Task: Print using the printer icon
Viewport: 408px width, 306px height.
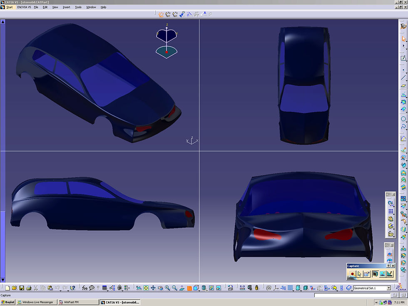Action: tap(29, 288)
